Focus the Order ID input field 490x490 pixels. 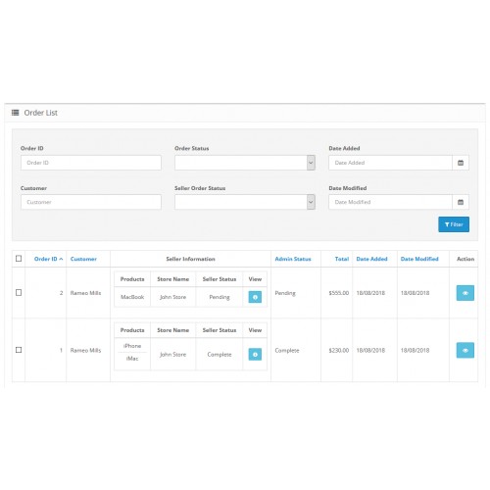91,163
